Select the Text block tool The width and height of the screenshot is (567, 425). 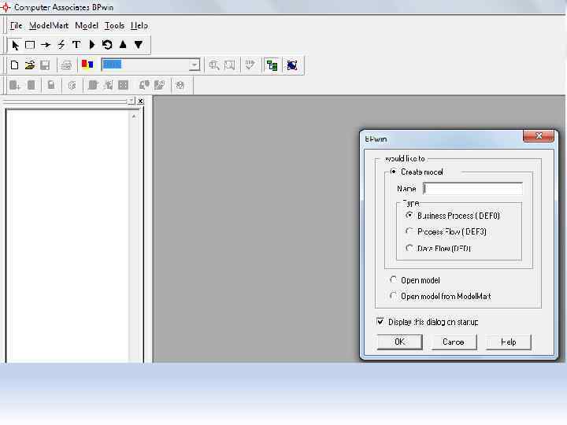click(76, 45)
